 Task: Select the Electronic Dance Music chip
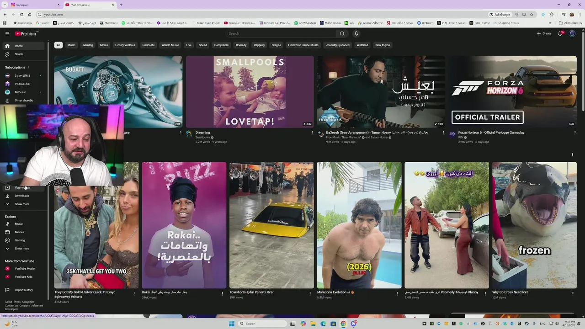(x=303, y=45)
